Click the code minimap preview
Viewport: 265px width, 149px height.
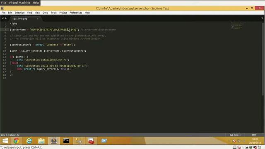point(238,25)
